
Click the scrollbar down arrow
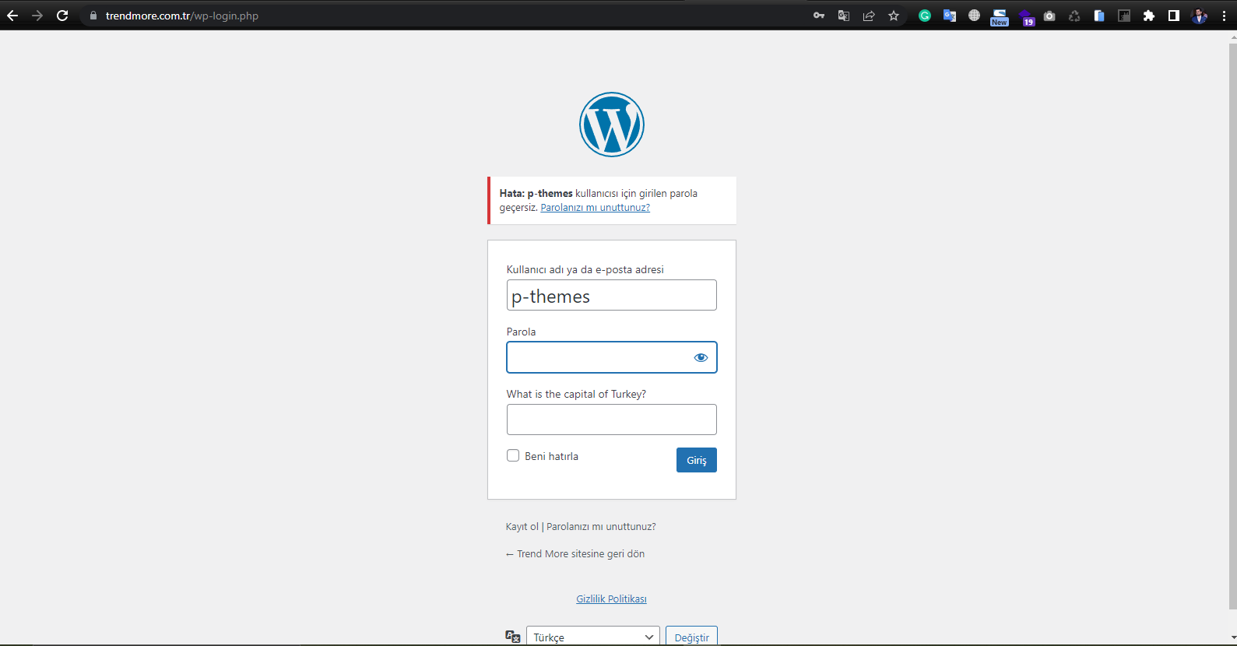1232,638
